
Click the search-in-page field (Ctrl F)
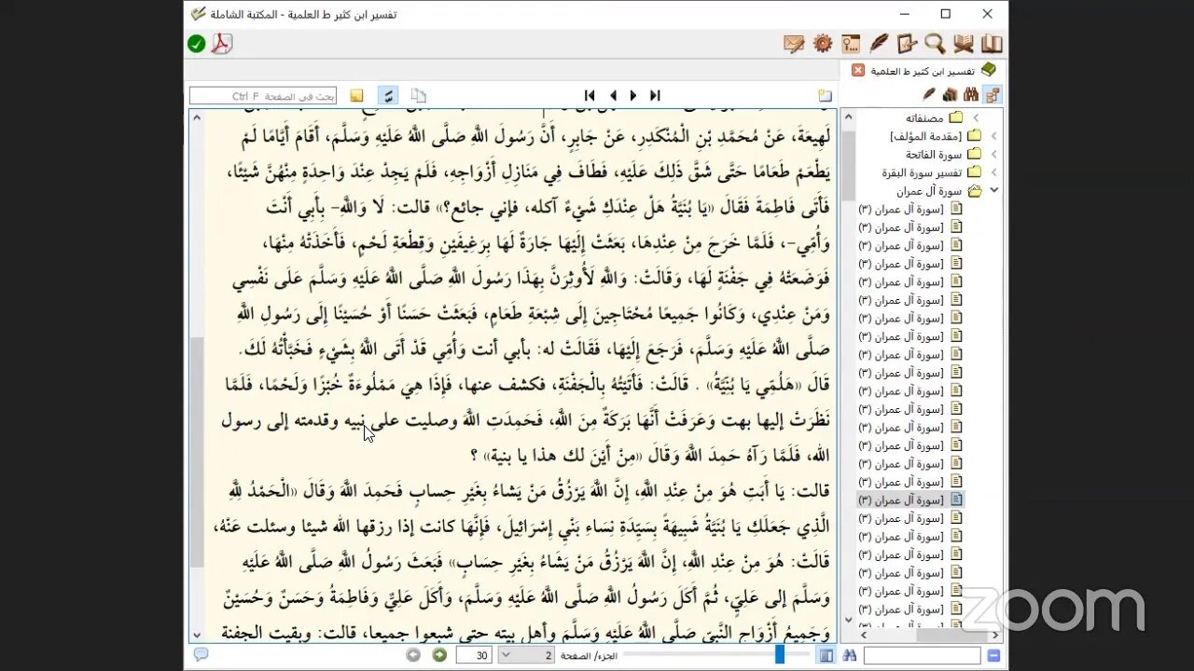click(x=263, y=95)
